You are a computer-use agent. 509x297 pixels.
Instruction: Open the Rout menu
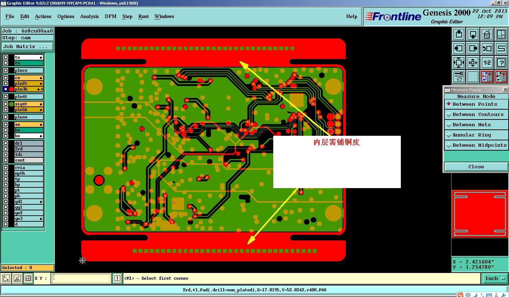pyautogui.click(x=144, y=17)
